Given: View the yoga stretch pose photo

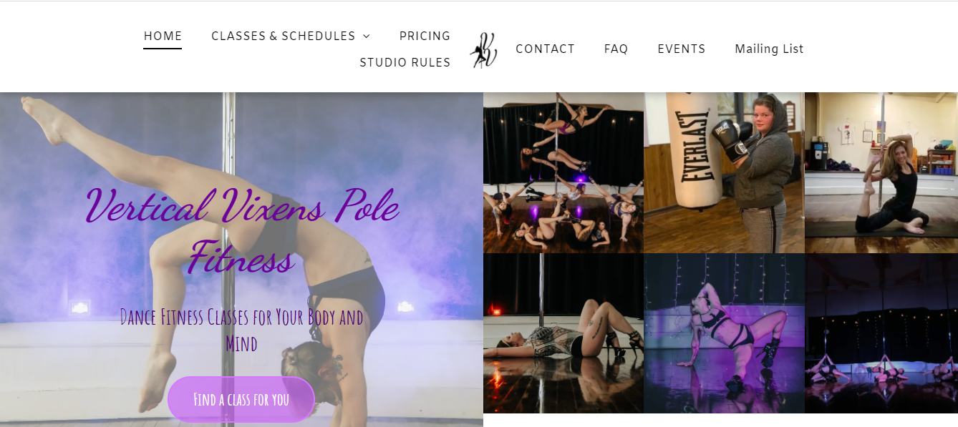Looking at the screenshot, I should (x=881, y=172).
